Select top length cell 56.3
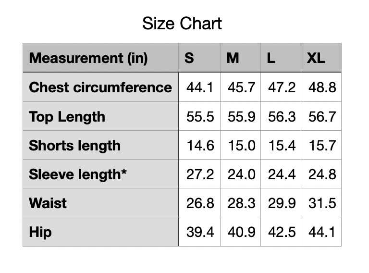This screenshot has height=273, width=369. (281, 116)
